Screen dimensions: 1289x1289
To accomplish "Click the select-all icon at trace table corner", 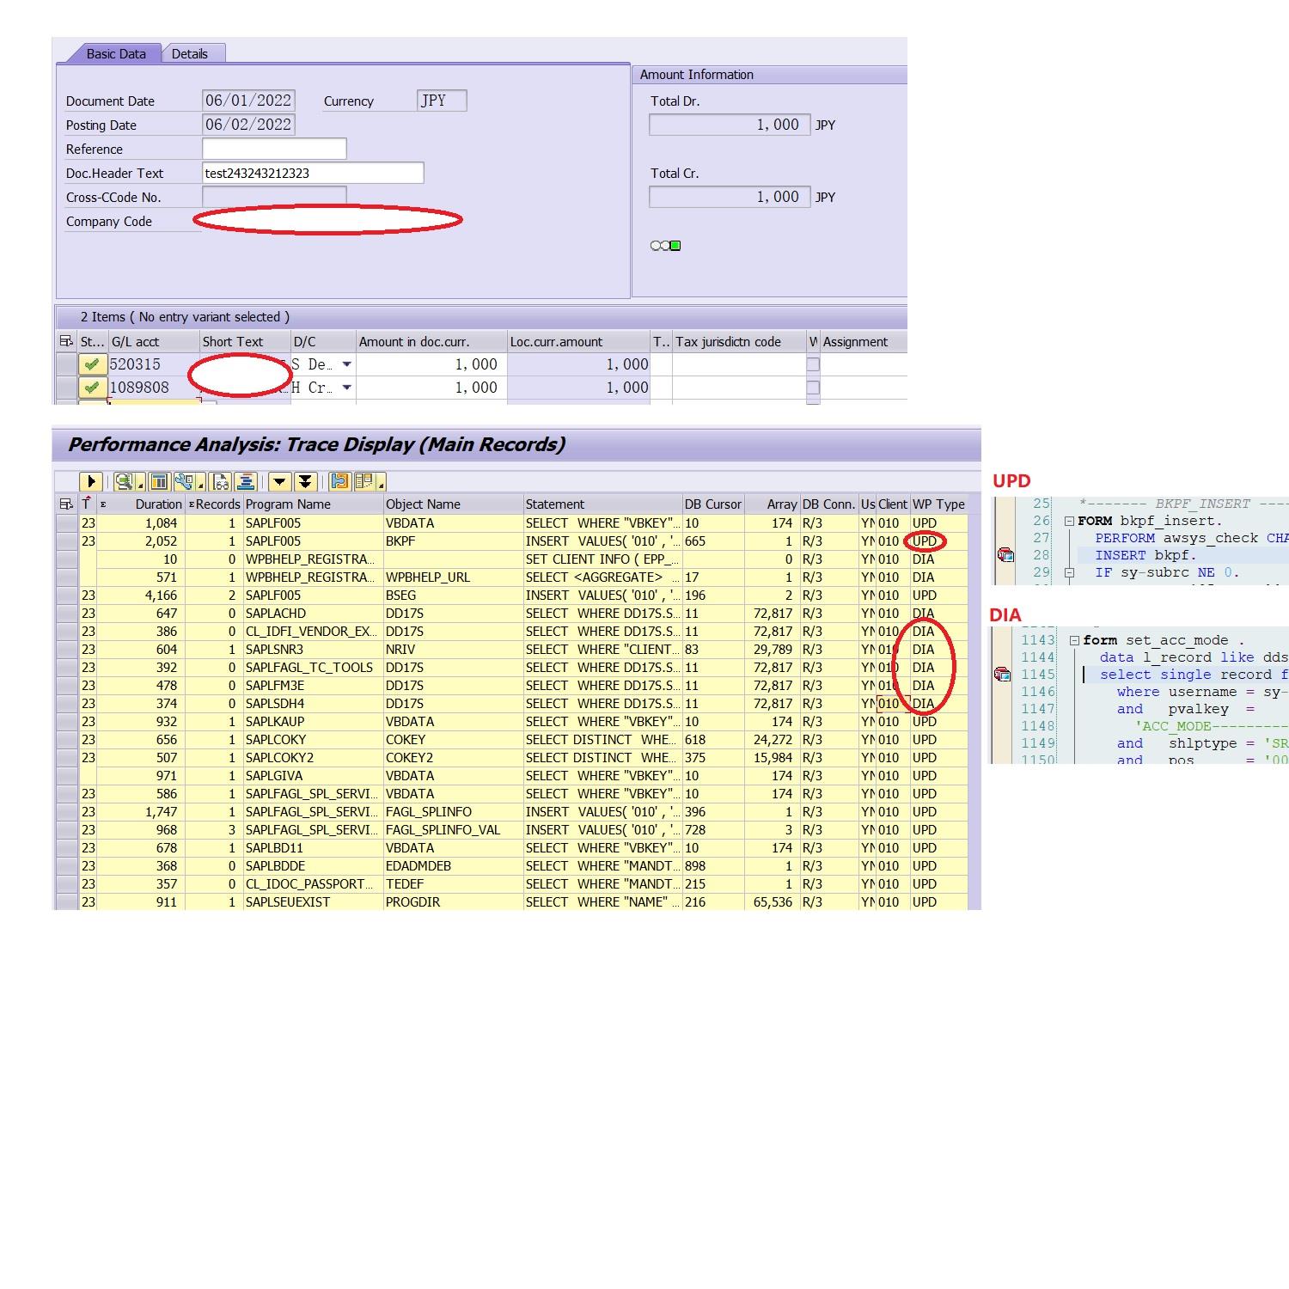I will (x=66, y=504).
